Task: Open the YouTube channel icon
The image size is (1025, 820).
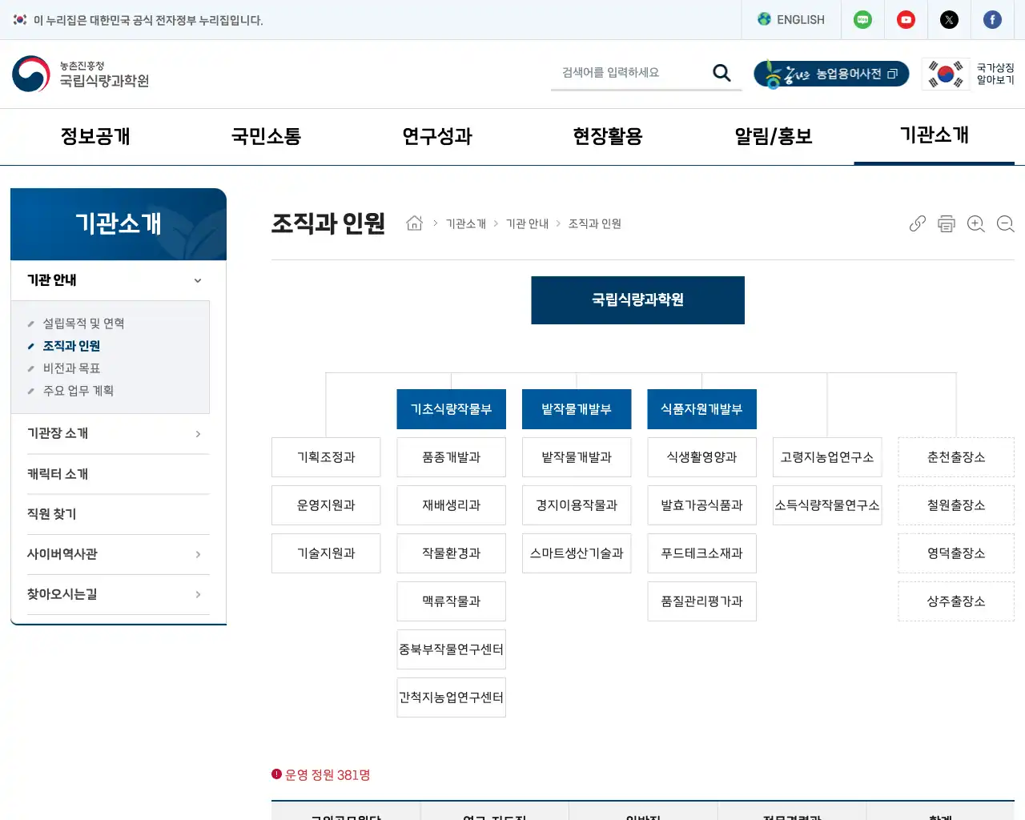Action: 906,19
